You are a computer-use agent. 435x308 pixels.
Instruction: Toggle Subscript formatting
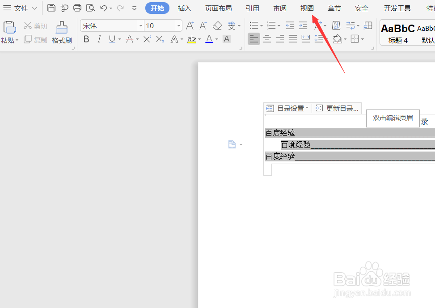tap(160, 39)
